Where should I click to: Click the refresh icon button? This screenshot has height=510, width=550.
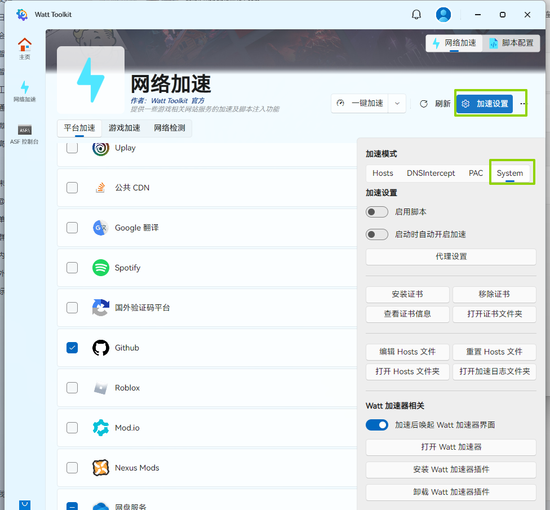424,104
